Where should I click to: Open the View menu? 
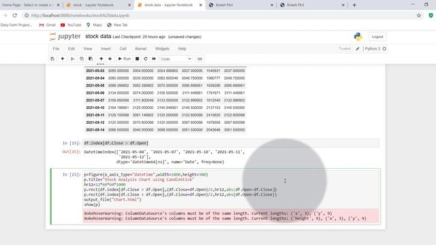tap(88, 48)
